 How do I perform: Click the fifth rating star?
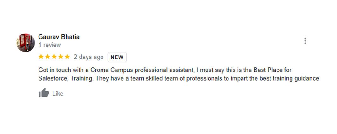point(67,57)
